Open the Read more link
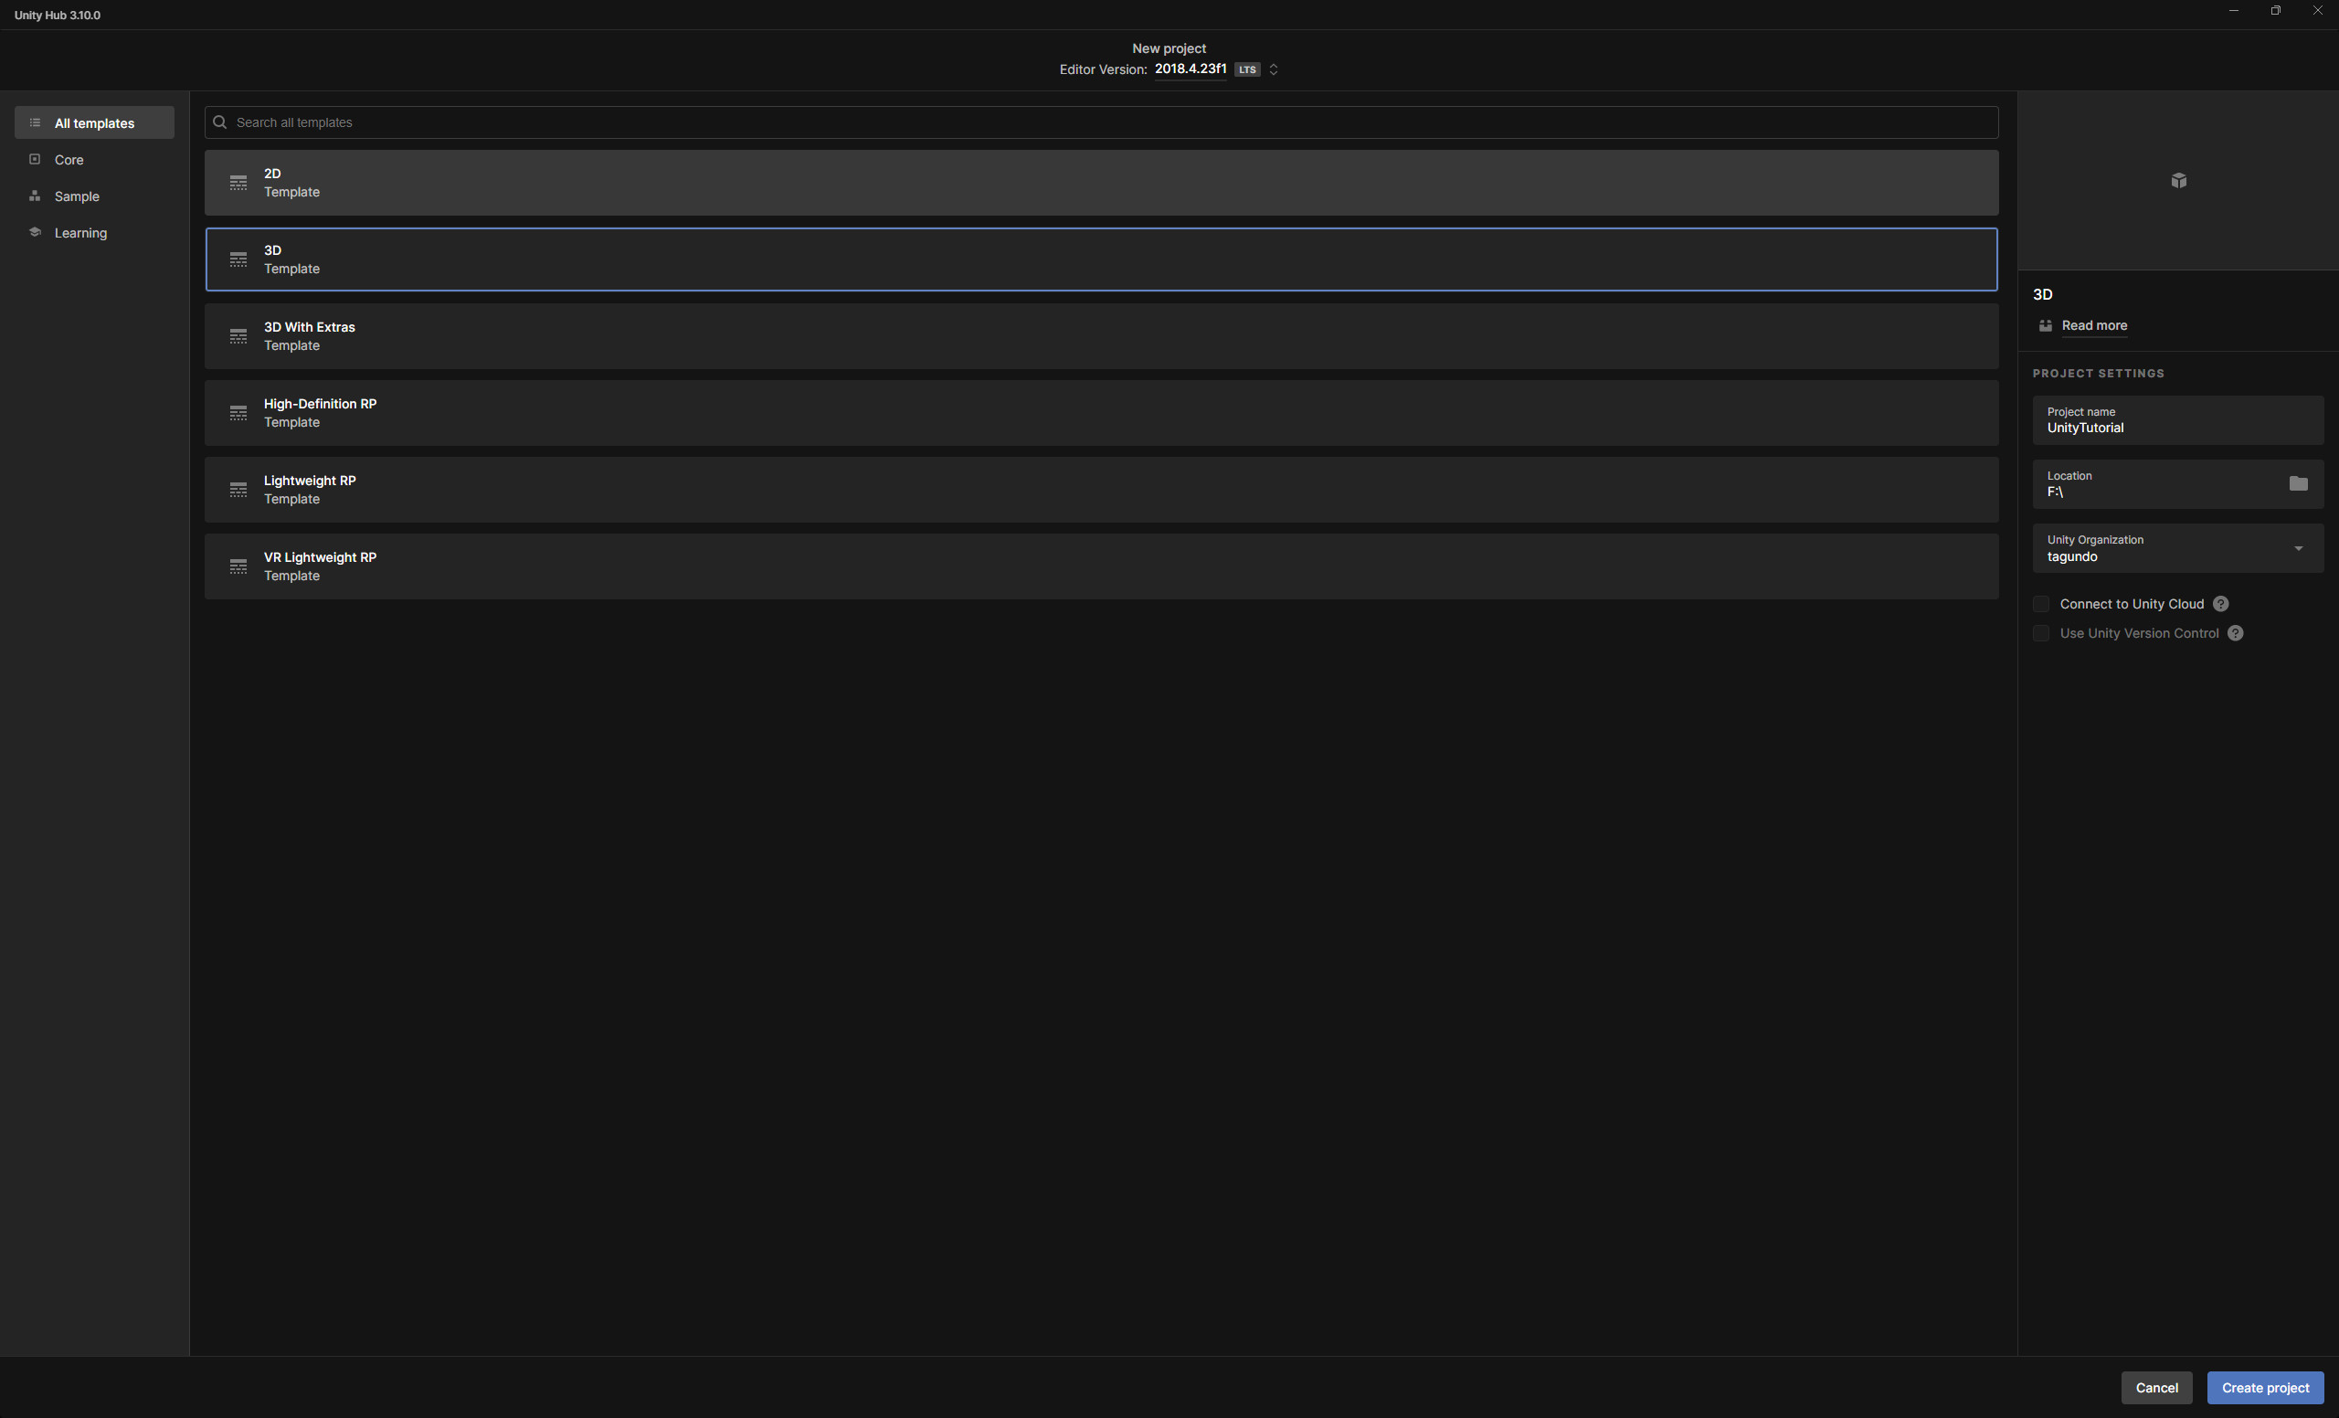 [x=2094, y=325]
